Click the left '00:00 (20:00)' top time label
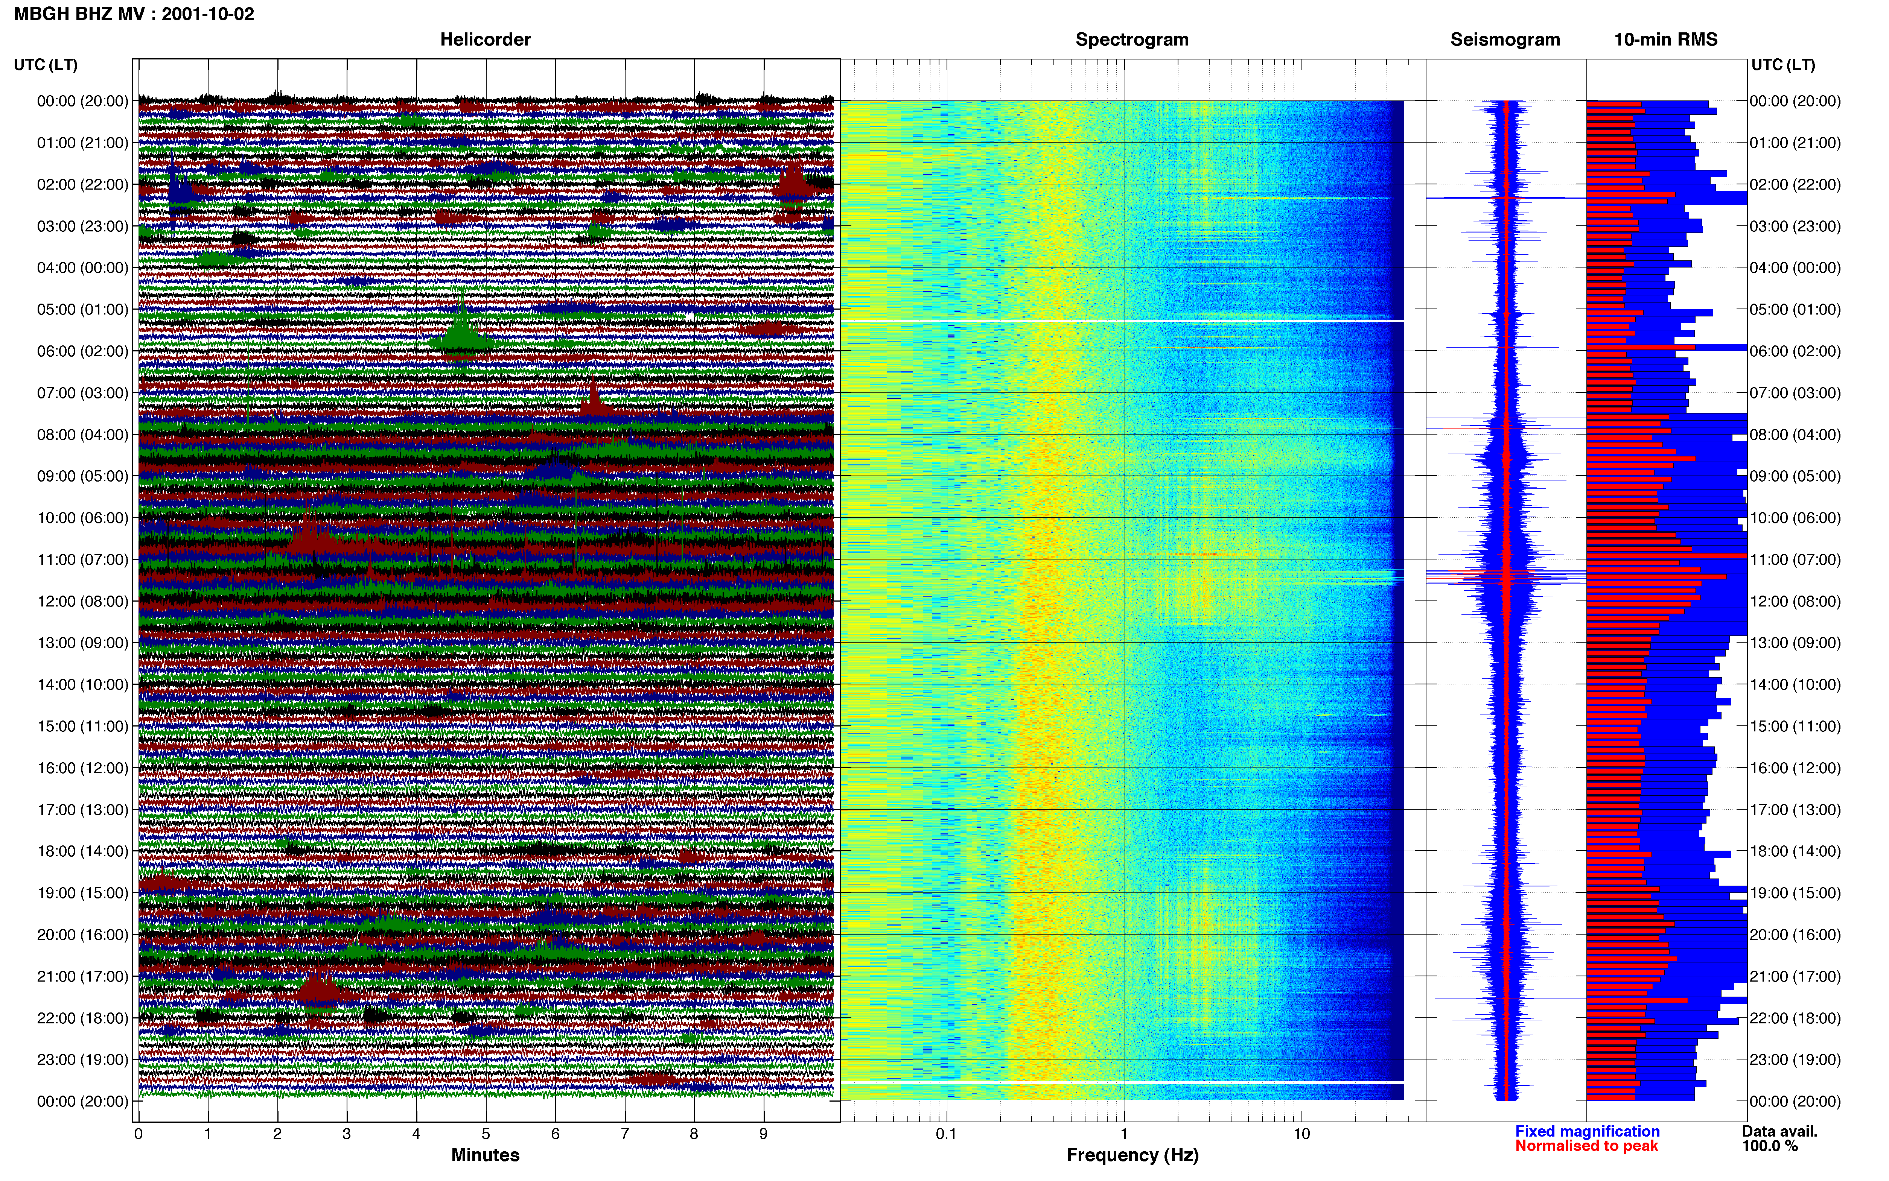The width and height of the screenshot is (1889, 1181). tap(82, 101)
